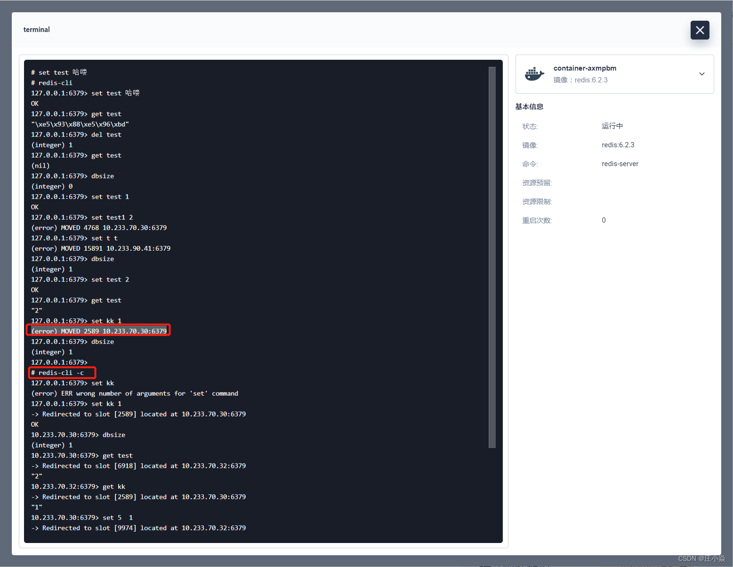This screenshot has height=567, width=733.
Task: Click the 状态 value 运行中
Action: tap(612, 126)
